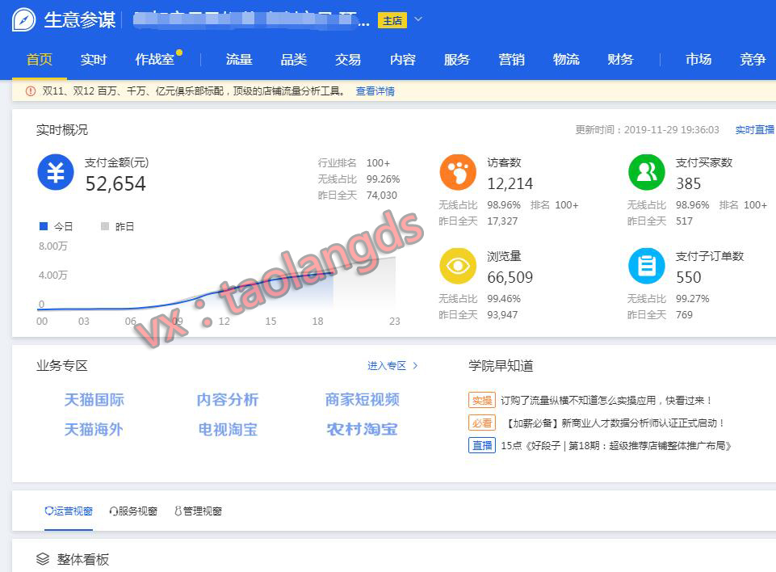This screenshot has height=572, width=776.
Task: Go to the 物流 section
Action: (x=566, y=60)
